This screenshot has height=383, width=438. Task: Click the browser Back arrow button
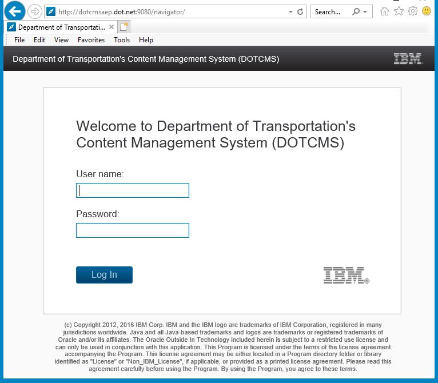pyautogui.click(x=15, y=11)
